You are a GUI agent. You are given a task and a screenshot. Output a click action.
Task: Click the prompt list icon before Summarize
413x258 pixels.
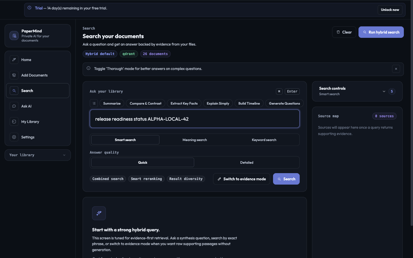94,104
